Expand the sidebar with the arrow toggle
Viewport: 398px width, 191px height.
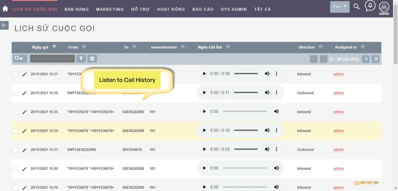point(4,25)
